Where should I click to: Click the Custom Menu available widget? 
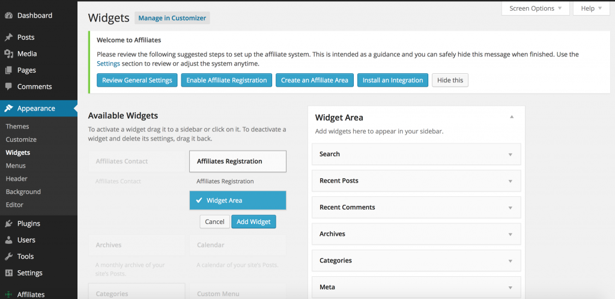click(x=238, y=292)
